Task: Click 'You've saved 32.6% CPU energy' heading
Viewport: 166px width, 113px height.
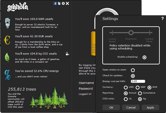Action: [x=37, y=71]
